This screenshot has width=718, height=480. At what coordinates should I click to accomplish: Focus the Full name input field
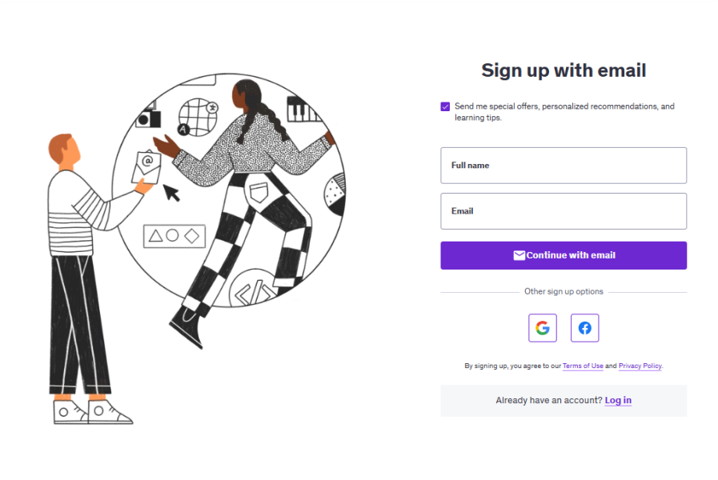point(564,166)
